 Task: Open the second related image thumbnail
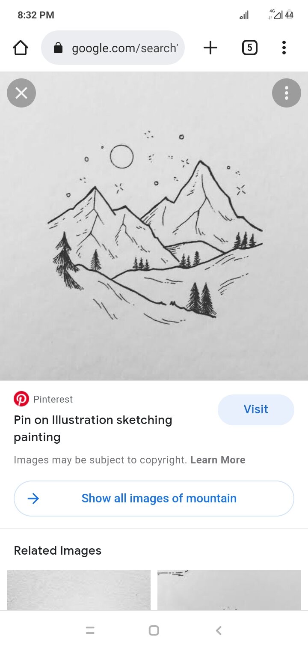coord(229,590)
